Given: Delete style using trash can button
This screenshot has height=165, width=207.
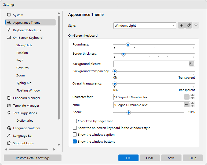Looking at the screenshot, I should tap(196, 25).
